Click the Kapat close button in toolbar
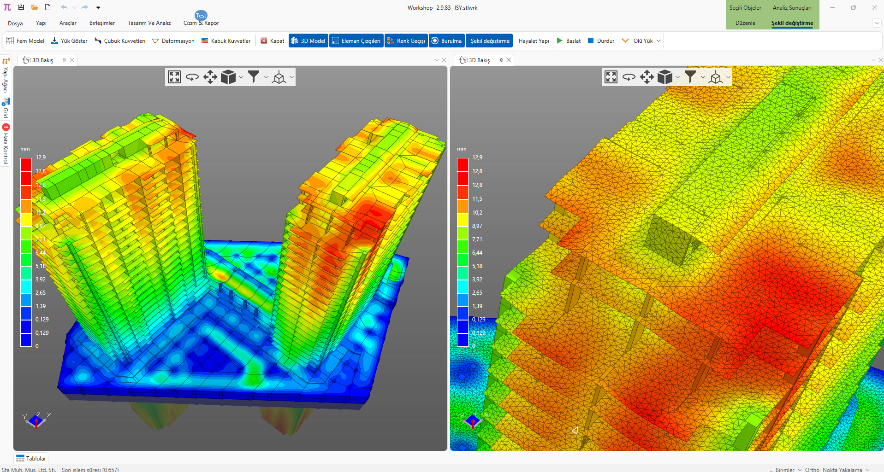Screen dimensions: 884x472 coord(272,41)
